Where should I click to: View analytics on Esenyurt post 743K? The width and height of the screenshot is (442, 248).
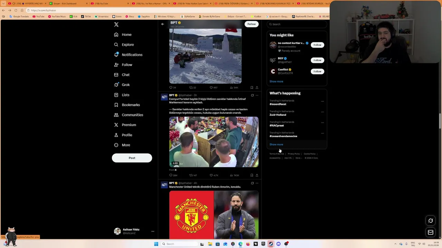tap(234, 175)
